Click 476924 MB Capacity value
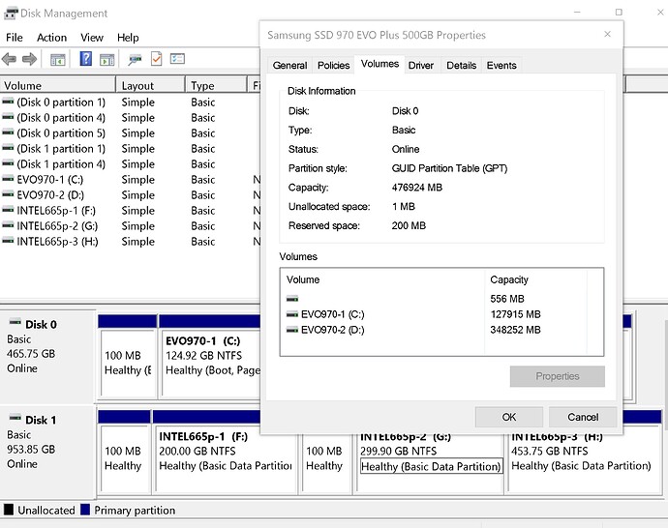This screenshot has width=668, height=528. 416,188
